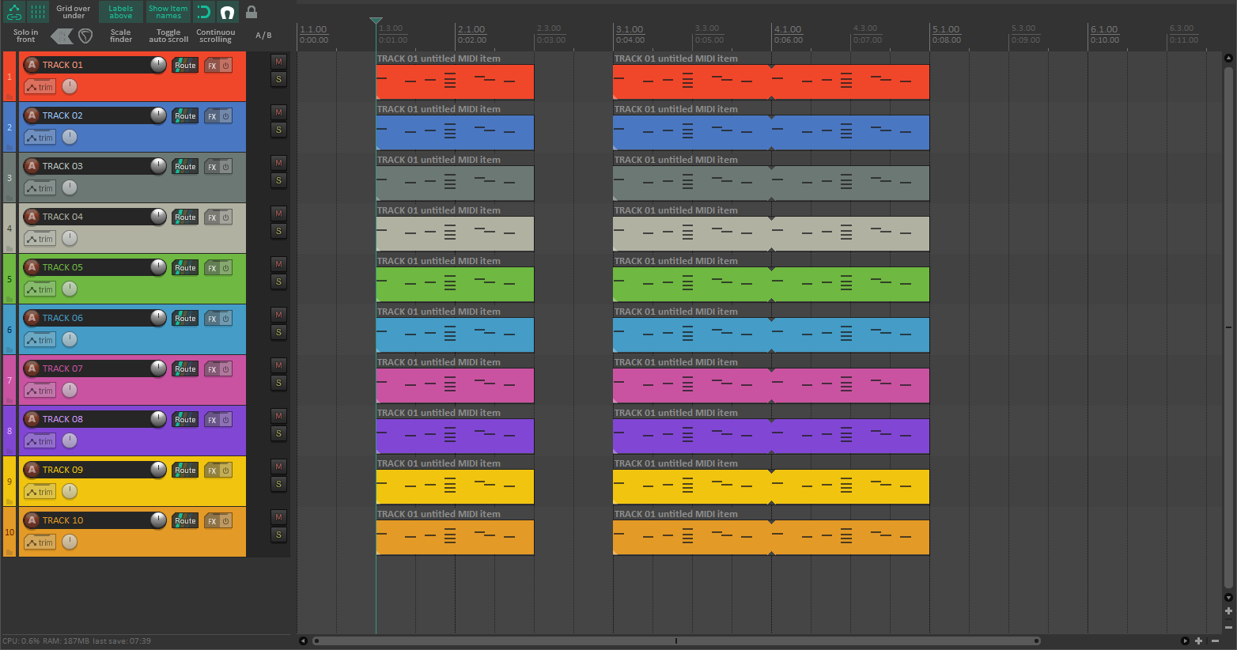Mute TRACK 10
The width and height of the screenshot is (1237, 650).
coord(278,517)
